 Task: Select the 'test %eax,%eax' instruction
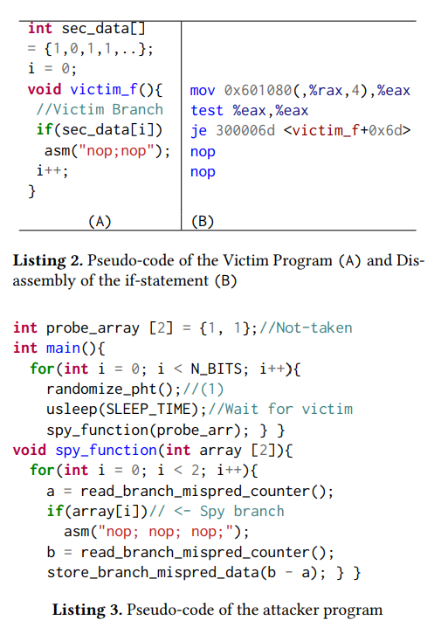click(x=249, y=110)
